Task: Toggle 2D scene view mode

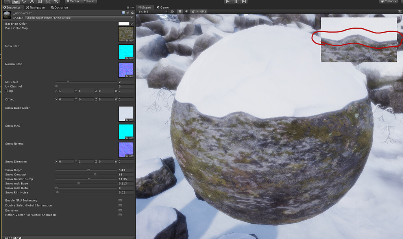Action: pos(172,11)
